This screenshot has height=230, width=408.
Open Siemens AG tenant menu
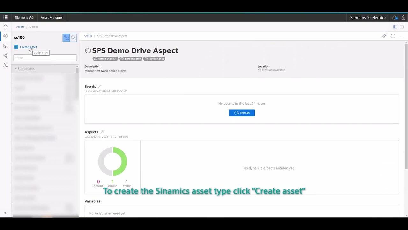[x=24, y=18]
